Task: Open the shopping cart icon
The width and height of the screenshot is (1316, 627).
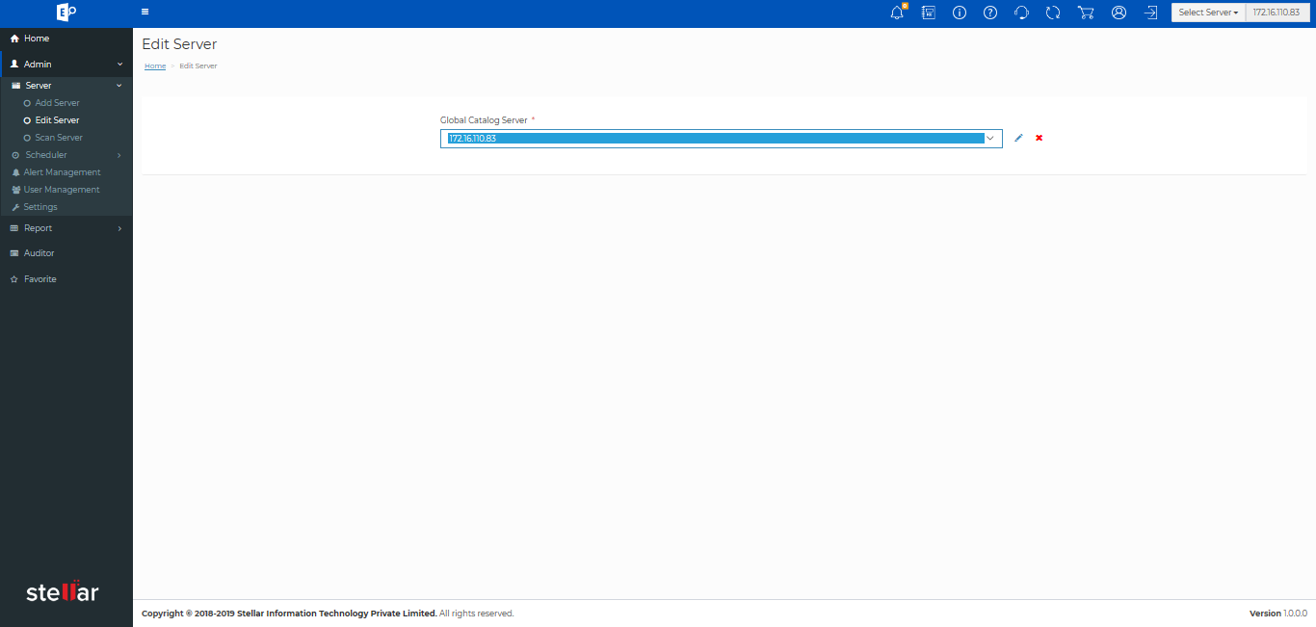Action: pos(1086,13)
